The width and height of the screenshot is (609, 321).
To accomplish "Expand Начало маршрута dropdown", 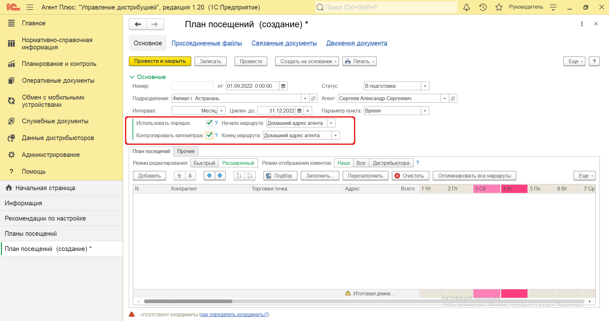I will (331, 123).
